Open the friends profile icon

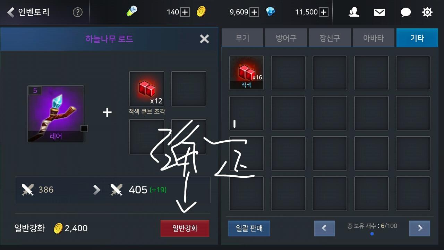[x=354, y=12]
